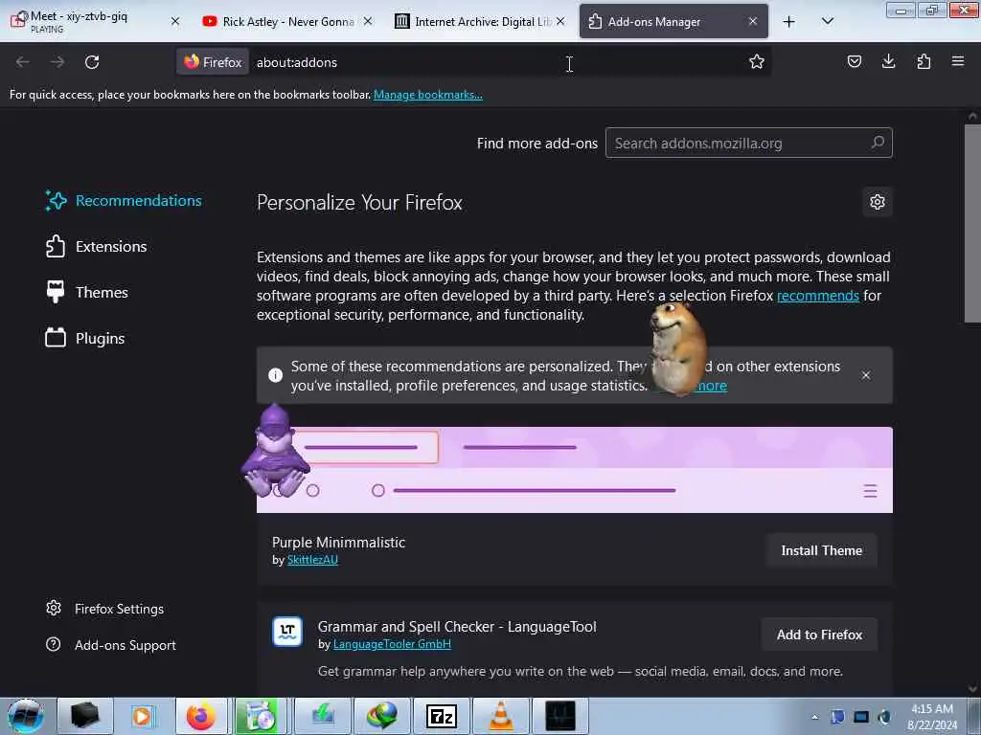
Task: Open the Extensions category
Action: point(97,246)
